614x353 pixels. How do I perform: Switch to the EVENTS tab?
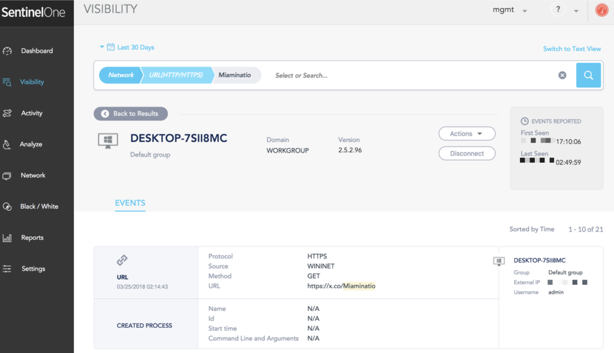pyautogui.click(x=130, y=203)
